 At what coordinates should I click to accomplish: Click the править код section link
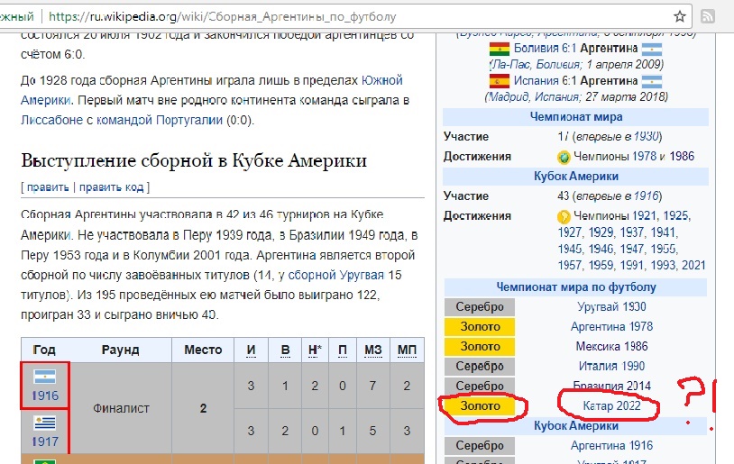pyautogui.click(x=112, y=187)
